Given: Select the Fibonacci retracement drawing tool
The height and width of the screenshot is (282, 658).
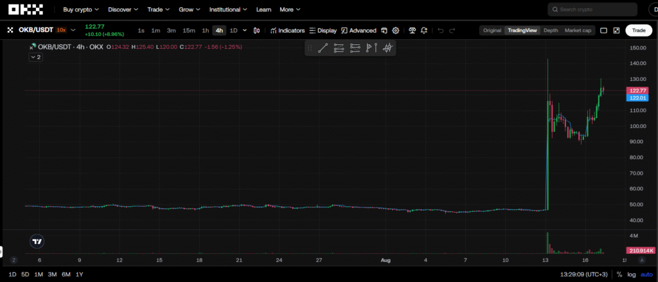Looking at the screenshot, I should pos(355,48).
